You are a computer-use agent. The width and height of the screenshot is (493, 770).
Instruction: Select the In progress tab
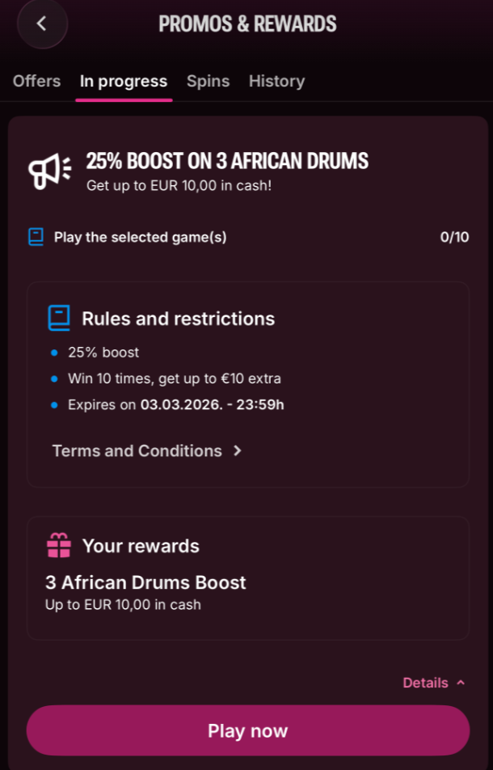click(x=124, y=81)
